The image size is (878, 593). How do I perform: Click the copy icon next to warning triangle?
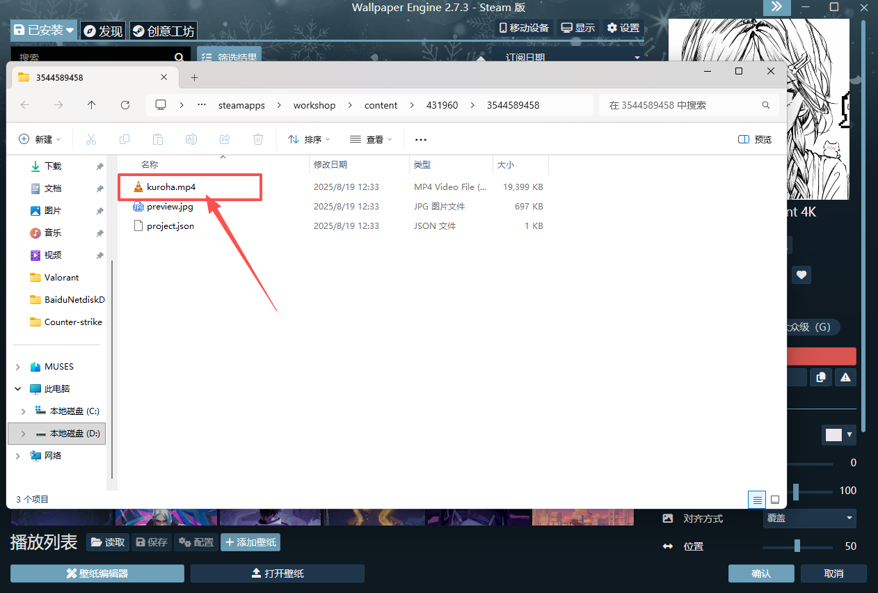tap(820, 377)
